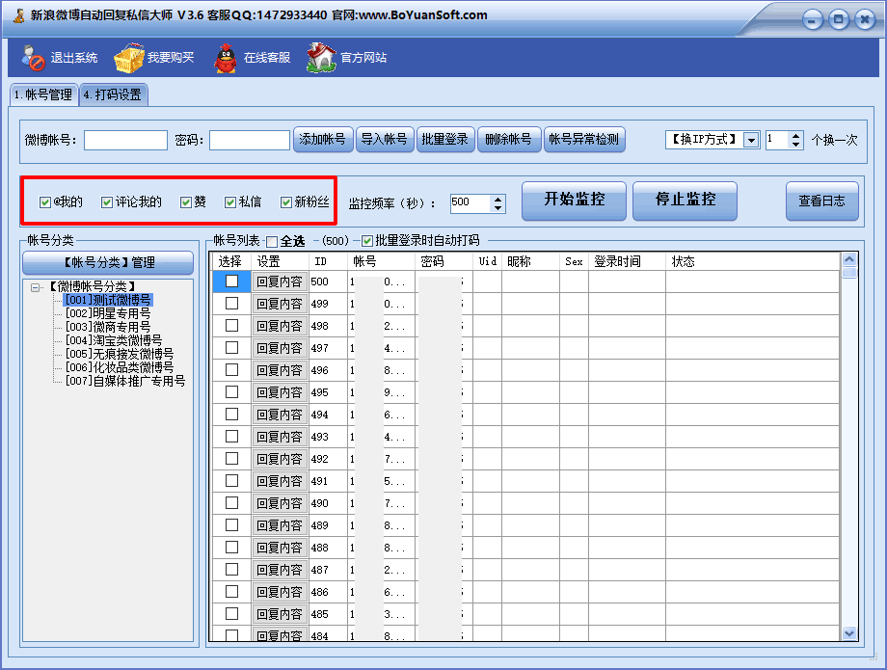Click the 导入帐号 button
Screen dimensions: 887x670
tap(385, 140)
